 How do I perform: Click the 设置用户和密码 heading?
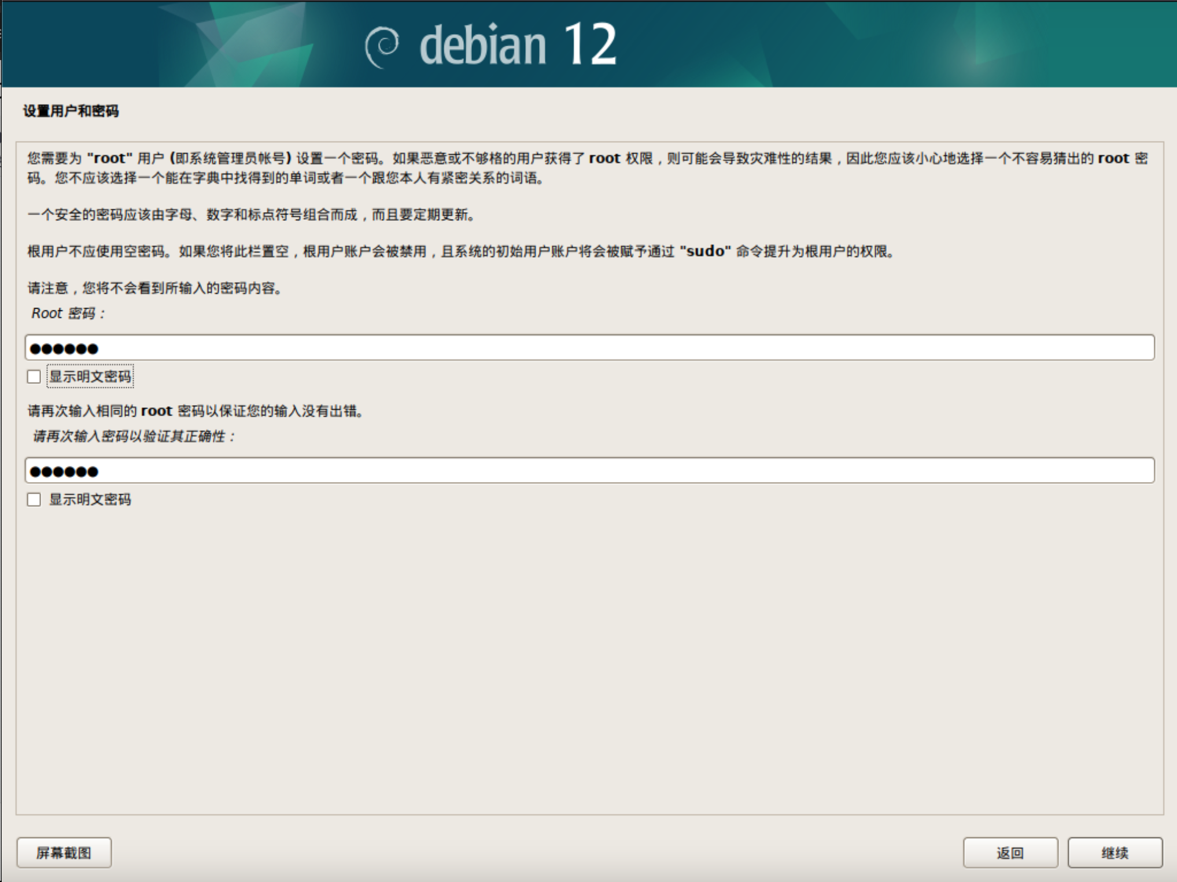pos(71,111)
